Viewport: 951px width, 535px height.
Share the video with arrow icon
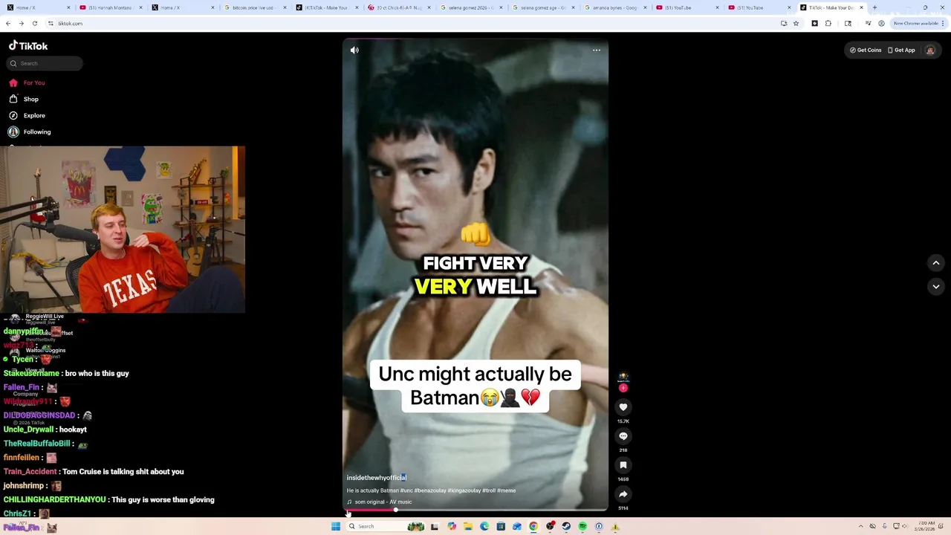[623, 494]
